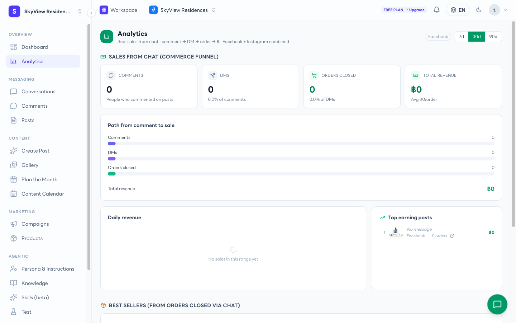The width and height of the screenshot is (516, 323).
Task: Click the Create Post sparkle icon
Action: 14,151
